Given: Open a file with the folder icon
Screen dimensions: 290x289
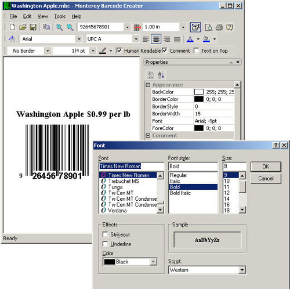Looking at the screenshot, I should (x=23, y=27).
